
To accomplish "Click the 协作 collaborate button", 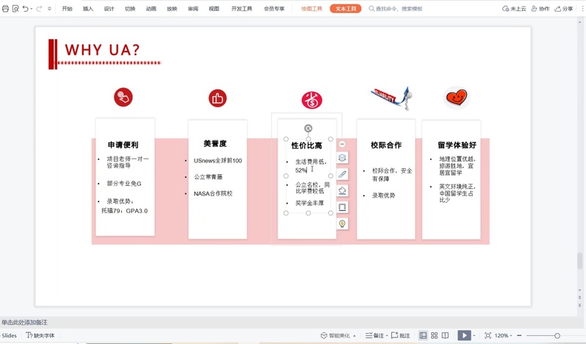I will click(x=540, y=9).
